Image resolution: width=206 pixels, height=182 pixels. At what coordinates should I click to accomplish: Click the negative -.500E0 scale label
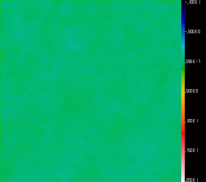(193, 32)
